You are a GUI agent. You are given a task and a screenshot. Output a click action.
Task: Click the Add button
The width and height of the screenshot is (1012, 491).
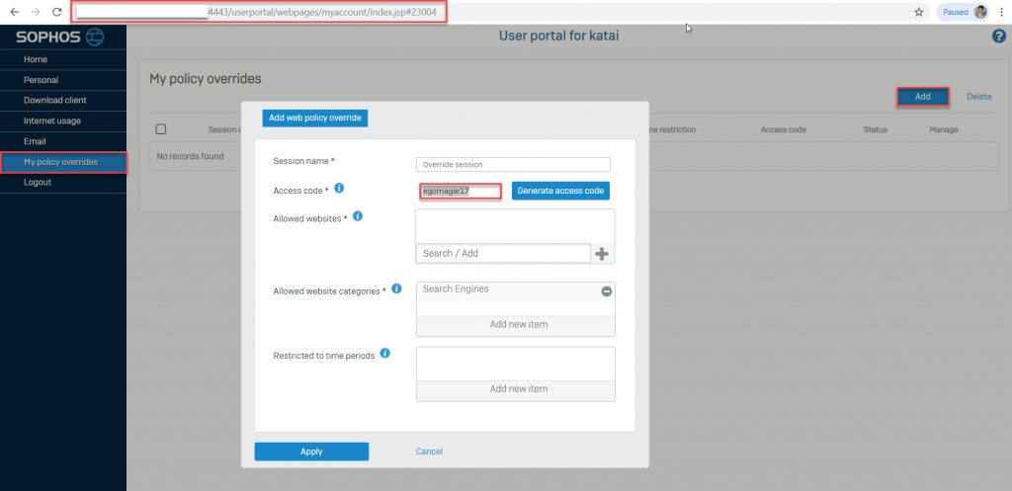tap(923, 97)
